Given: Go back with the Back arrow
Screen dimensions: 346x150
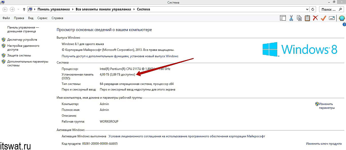Looking at the screenshot, I should pos(5,9).
